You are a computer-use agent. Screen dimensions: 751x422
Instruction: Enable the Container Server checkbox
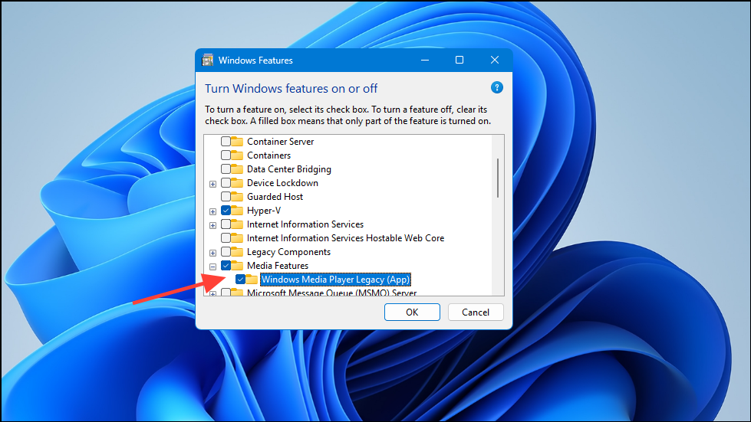(226, 142)
